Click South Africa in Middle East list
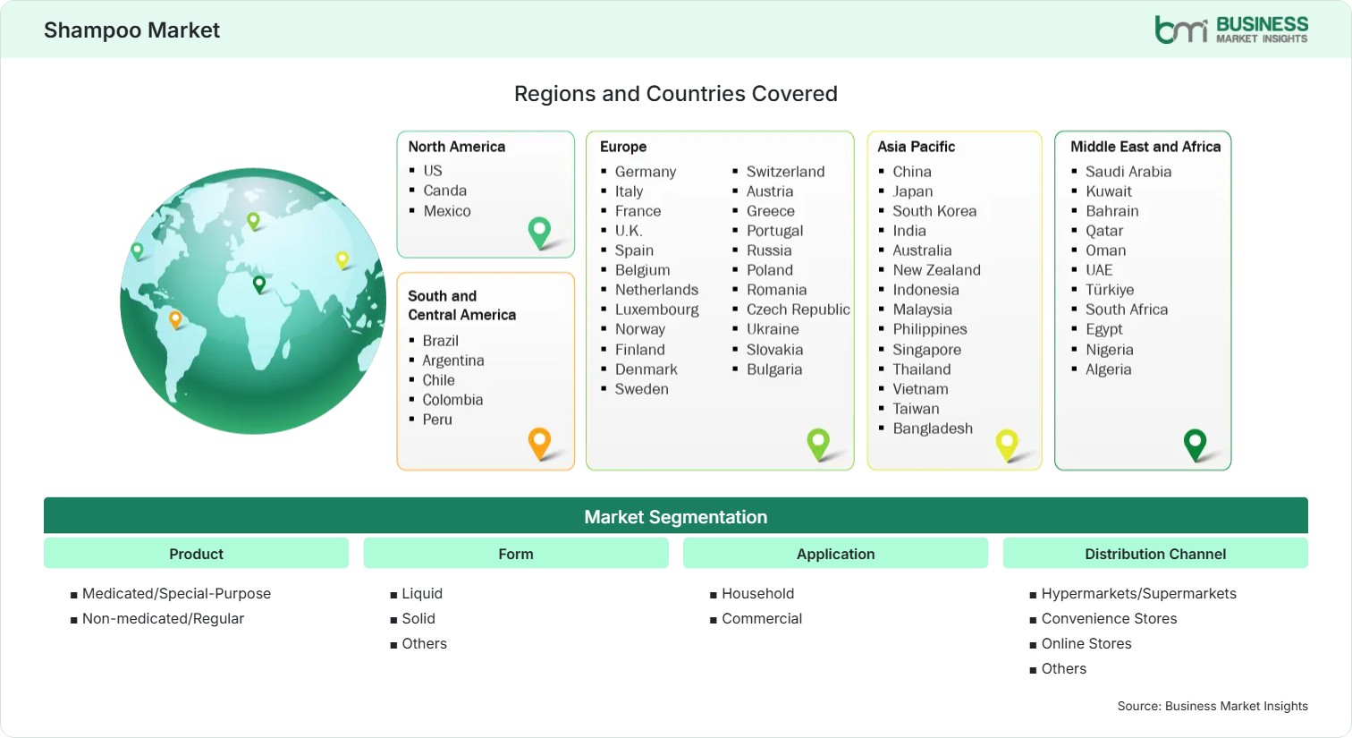Screen dimensions: 1352x738 click(x=1127, y=310)
